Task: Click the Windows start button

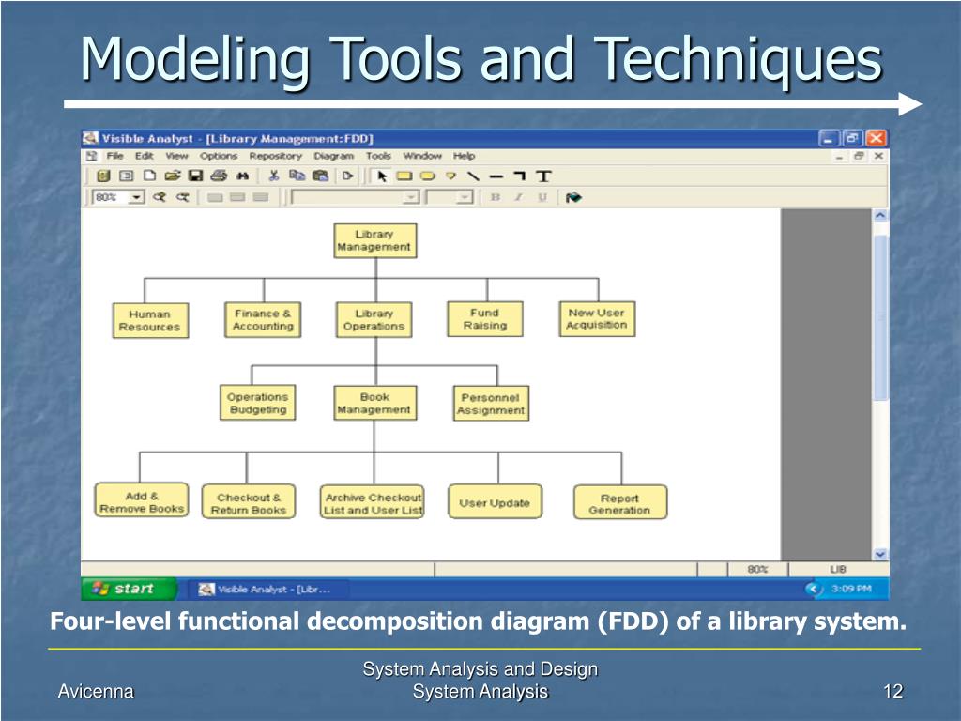Action: click(x=130, y=590)
